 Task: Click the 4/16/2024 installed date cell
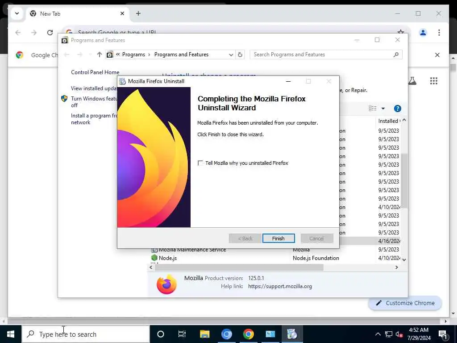click(389, 241)
